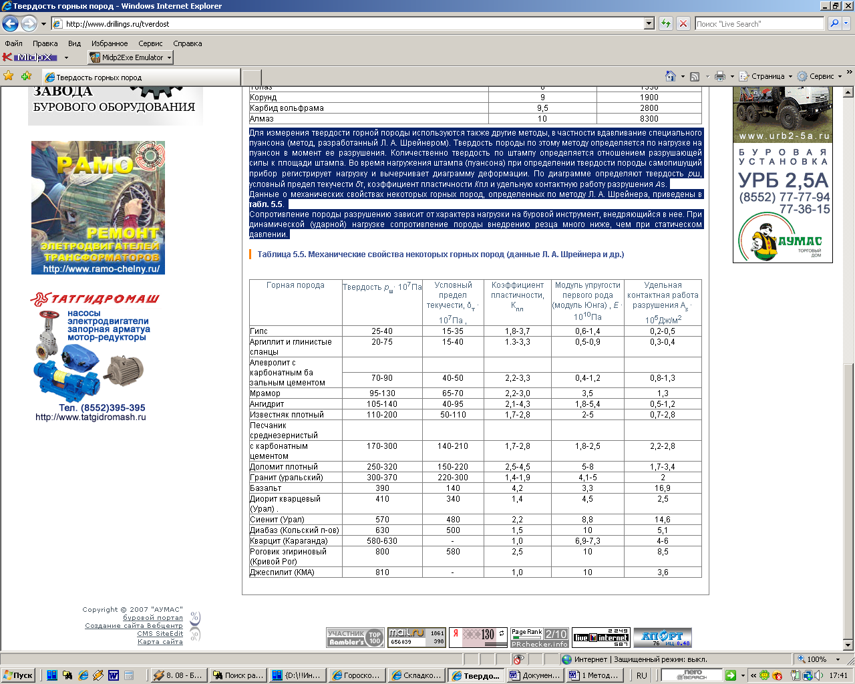Select the Твердость горных пород tab
855x684 pixels.
(x=141, y=77)
